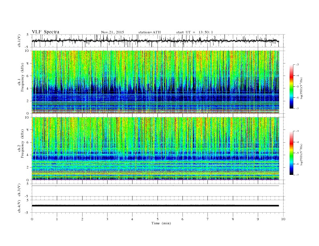Click the time axis tick label '3'
The image size is (319, 246).
pyautogui.click(x=107, y=219)
